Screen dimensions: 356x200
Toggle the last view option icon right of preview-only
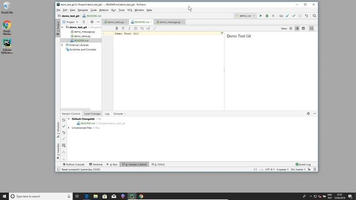[311, 28]
